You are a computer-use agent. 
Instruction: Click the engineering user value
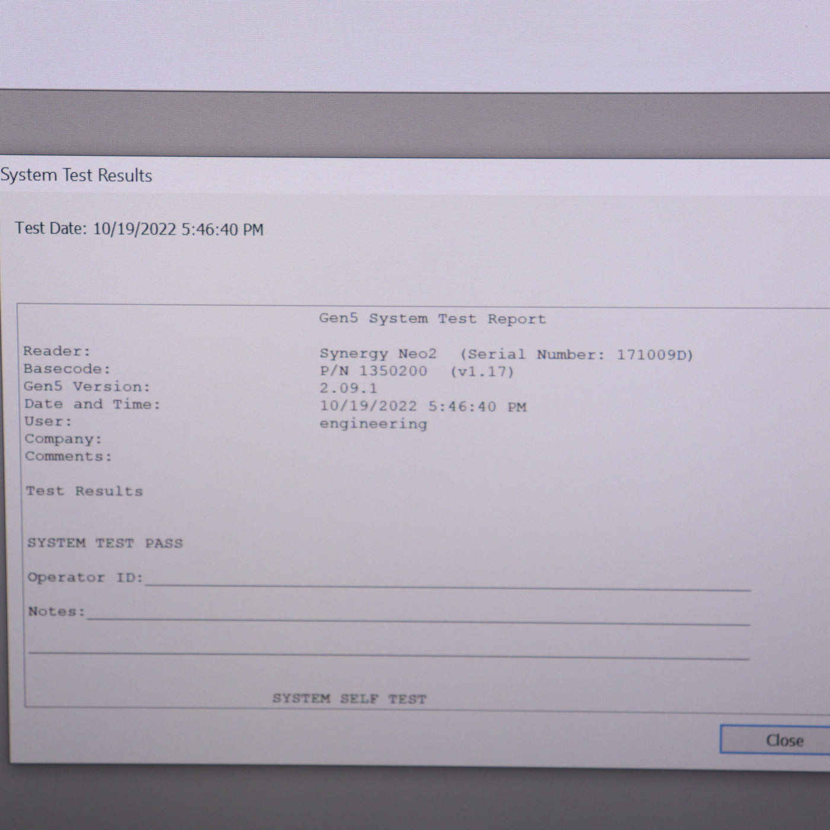pyautogui.click(x=373, y=424)
